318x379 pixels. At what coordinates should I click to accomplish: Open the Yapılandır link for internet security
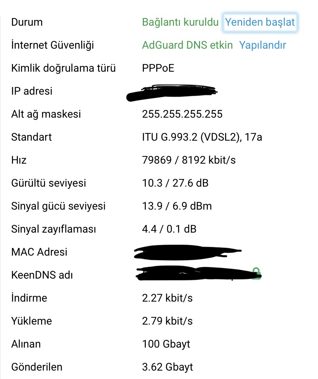coord(263,45)
